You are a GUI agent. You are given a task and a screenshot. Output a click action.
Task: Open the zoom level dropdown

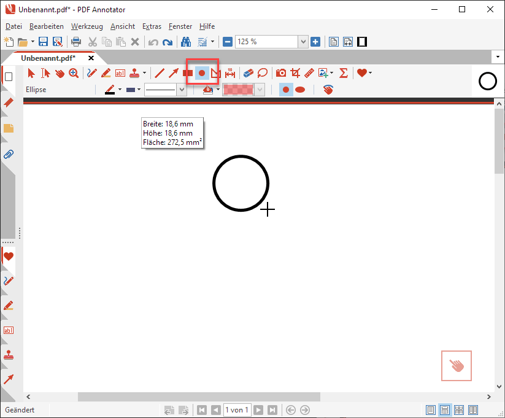pyautogui.click(x=303, y=42)
